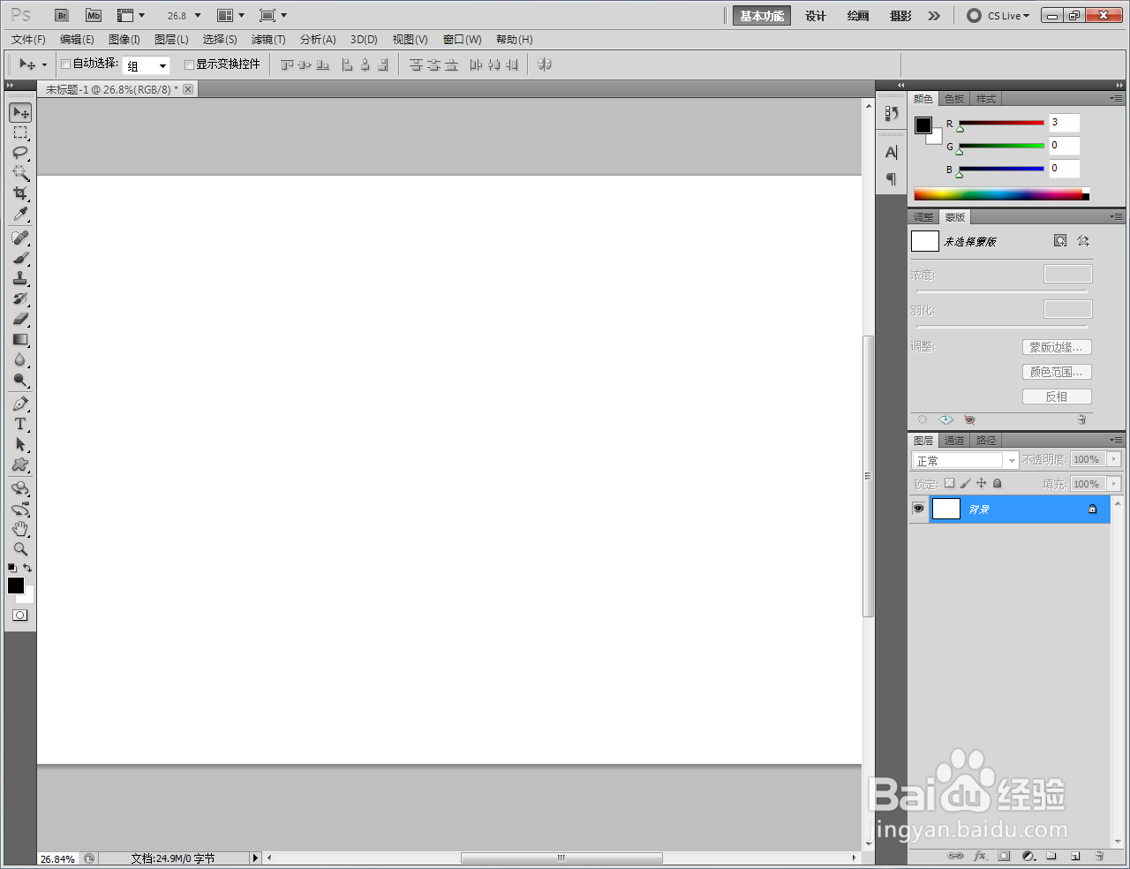Screen dimensions: 1130x869
Task: Select the Move tool
Action: pos(20,112)
